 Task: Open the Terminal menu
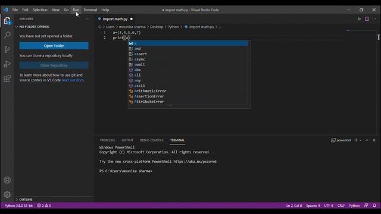click(x=90, y=10)
